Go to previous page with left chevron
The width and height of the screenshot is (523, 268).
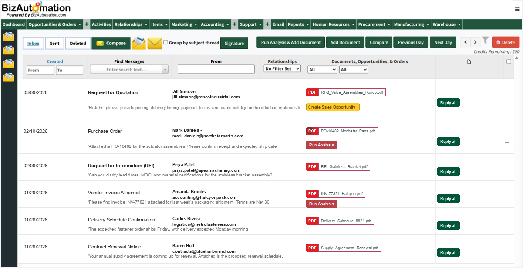coord(466,42)
